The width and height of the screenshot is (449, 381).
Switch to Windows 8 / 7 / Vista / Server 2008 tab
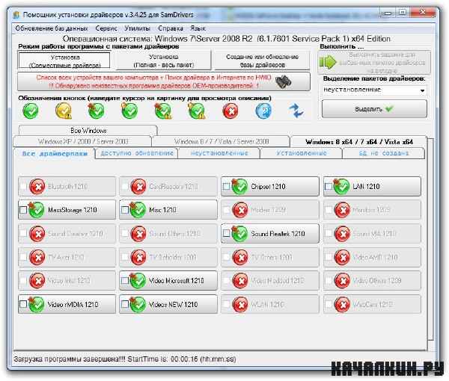[x=221, y=141]
